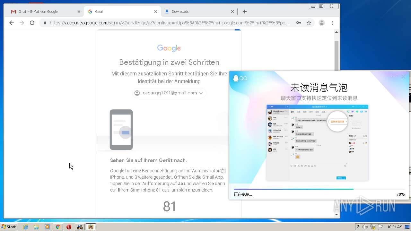Click the Show Desktop tray button

(x=408, y=227)
